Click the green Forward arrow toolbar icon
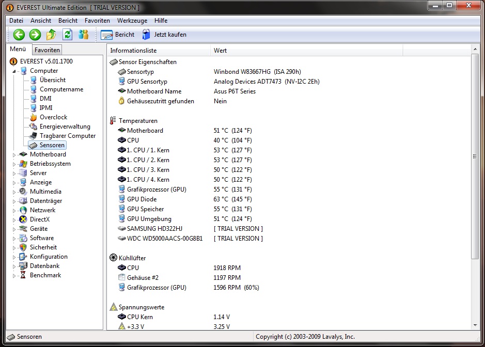The width and height of the screenshot is (485, 347). 35,35
